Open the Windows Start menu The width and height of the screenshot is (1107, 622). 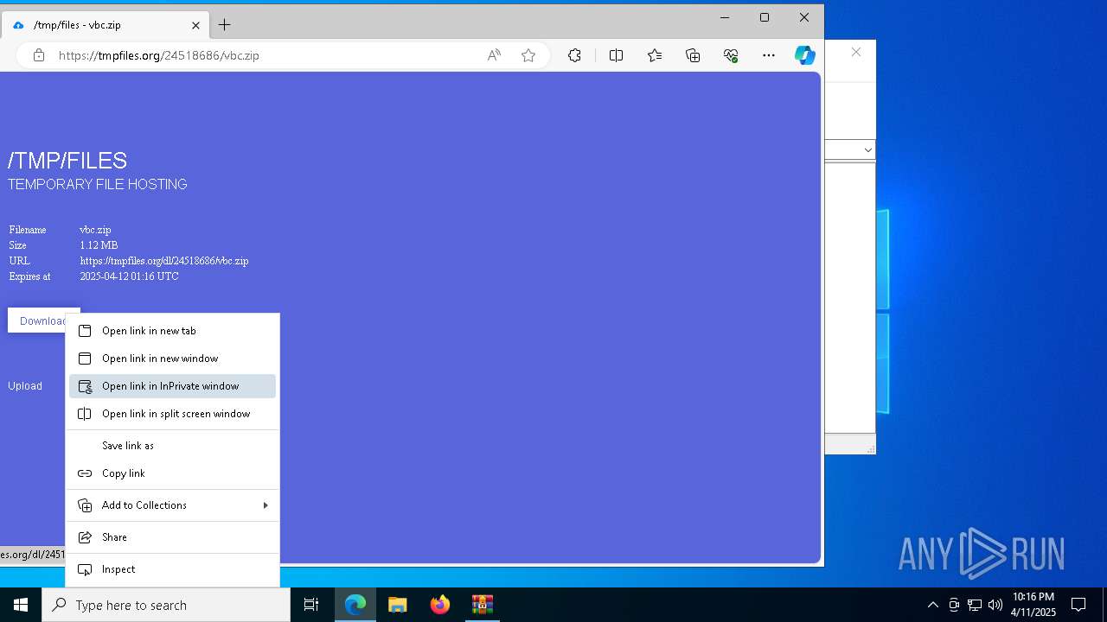tap(21, 605)
